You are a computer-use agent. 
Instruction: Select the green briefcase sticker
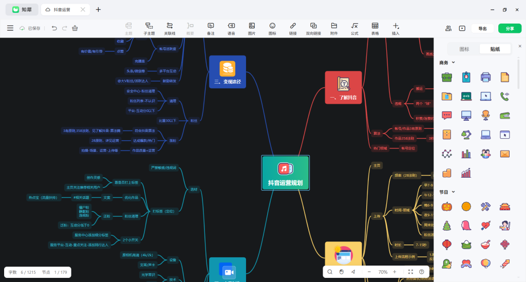[447, 77]
